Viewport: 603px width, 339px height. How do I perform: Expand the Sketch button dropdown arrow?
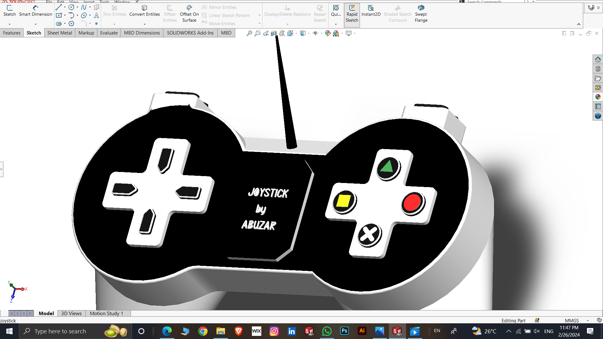coord(9,24)
